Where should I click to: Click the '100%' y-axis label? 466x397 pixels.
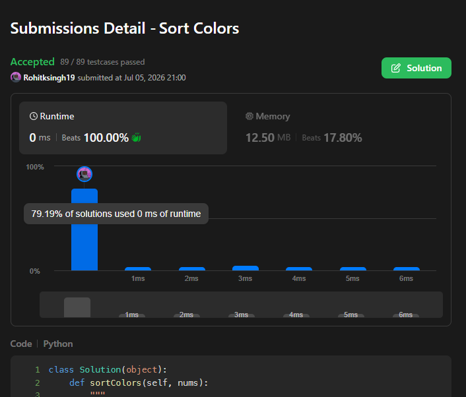pyautogui.click(x=35, y=167)
